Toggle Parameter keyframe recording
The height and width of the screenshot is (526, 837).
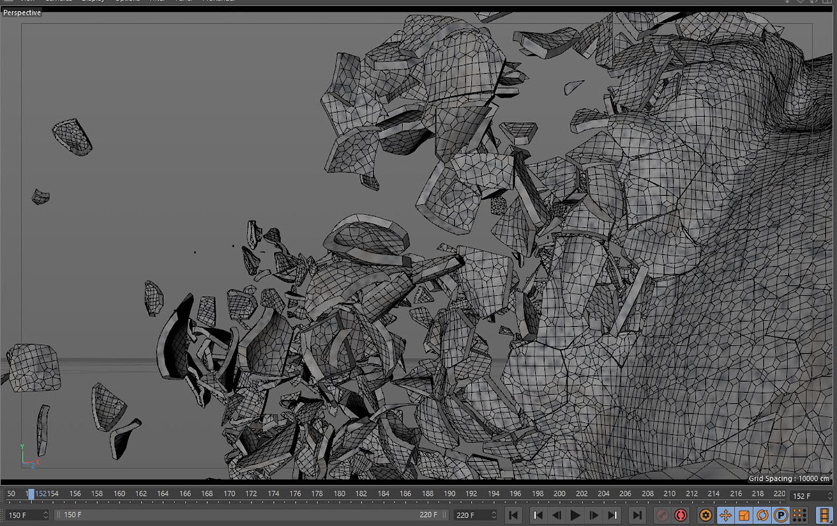[781, 516]
